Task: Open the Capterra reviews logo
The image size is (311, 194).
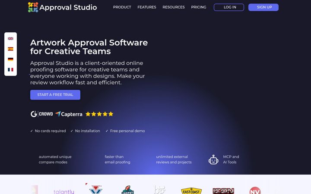Action: point(69,114)
